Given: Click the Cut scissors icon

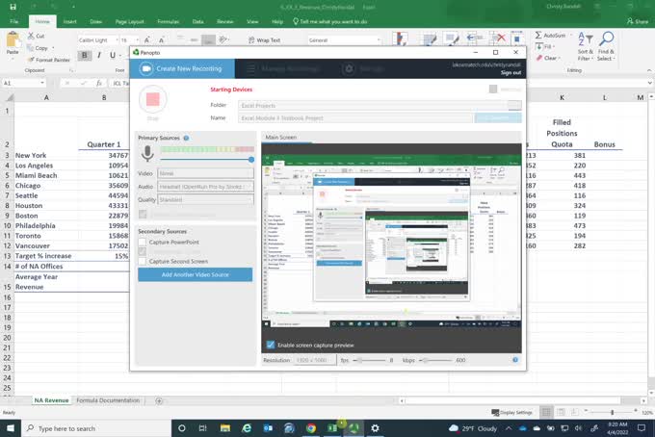Looking at the screenshot, I should pyautogui.click(x=31, y=36).
